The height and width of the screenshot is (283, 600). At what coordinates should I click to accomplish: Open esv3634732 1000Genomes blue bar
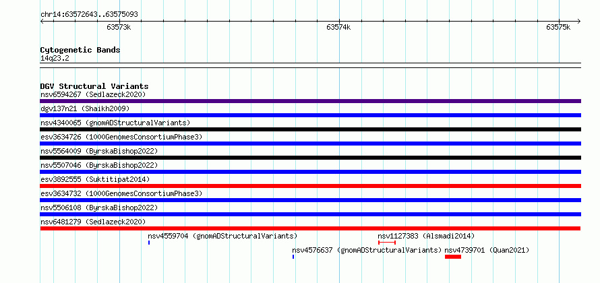coord(310,200)
